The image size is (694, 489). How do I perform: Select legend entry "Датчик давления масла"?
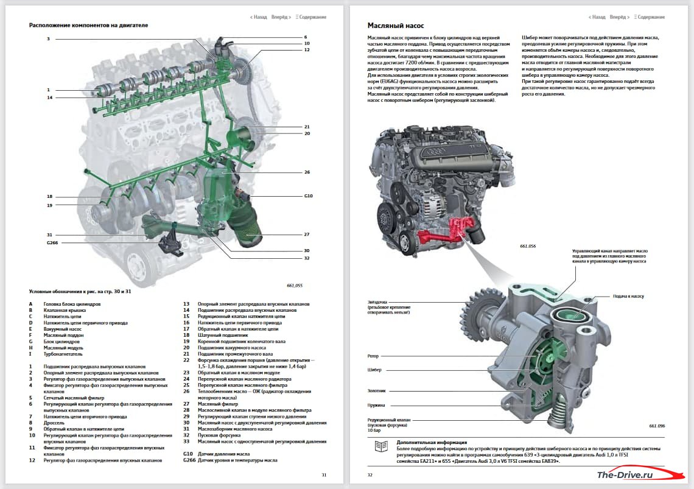(223, 454)
